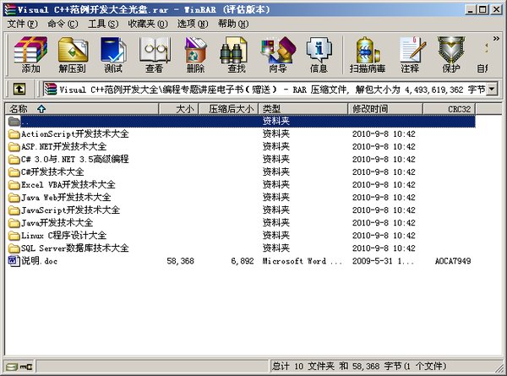Click the up-one-level arrow button

(x=19, y=89)
